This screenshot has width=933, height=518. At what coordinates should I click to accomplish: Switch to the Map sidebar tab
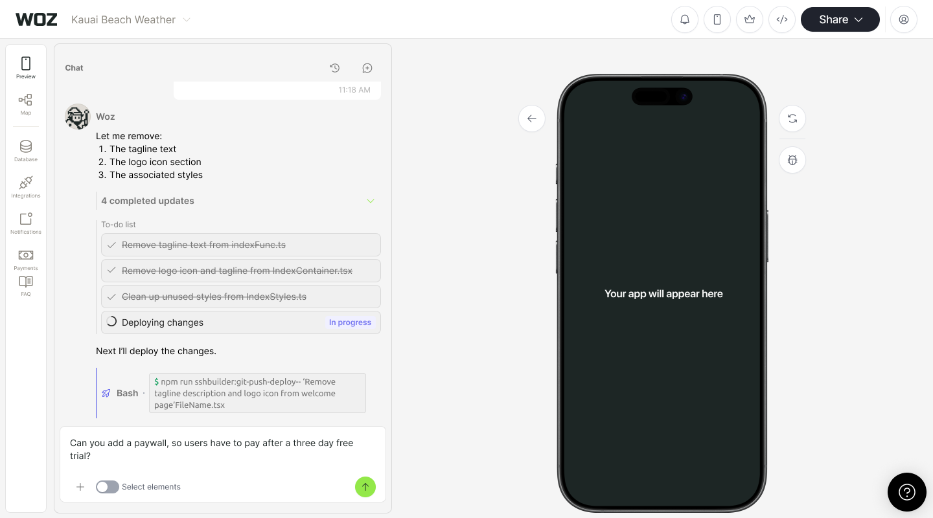(x=26, y=104)
